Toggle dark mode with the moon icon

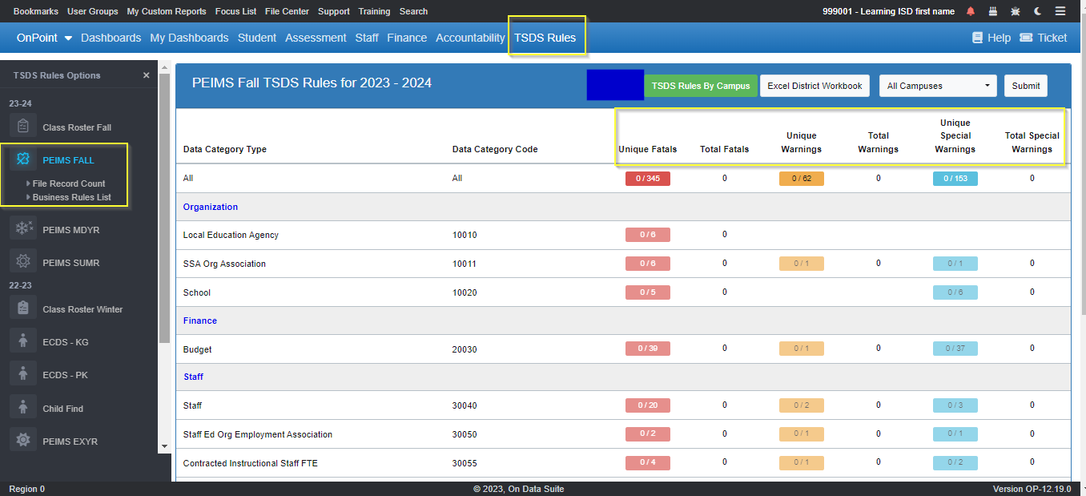pyautogui.click(x=1037, y=11)
